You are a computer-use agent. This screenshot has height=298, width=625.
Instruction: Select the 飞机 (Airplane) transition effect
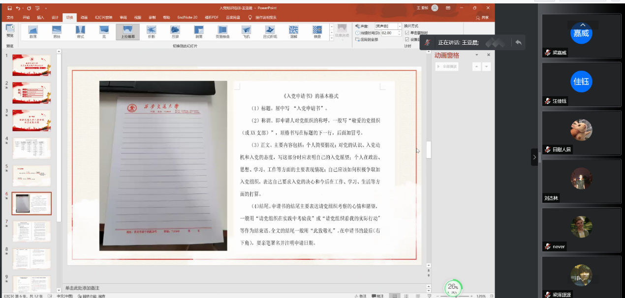246,31
